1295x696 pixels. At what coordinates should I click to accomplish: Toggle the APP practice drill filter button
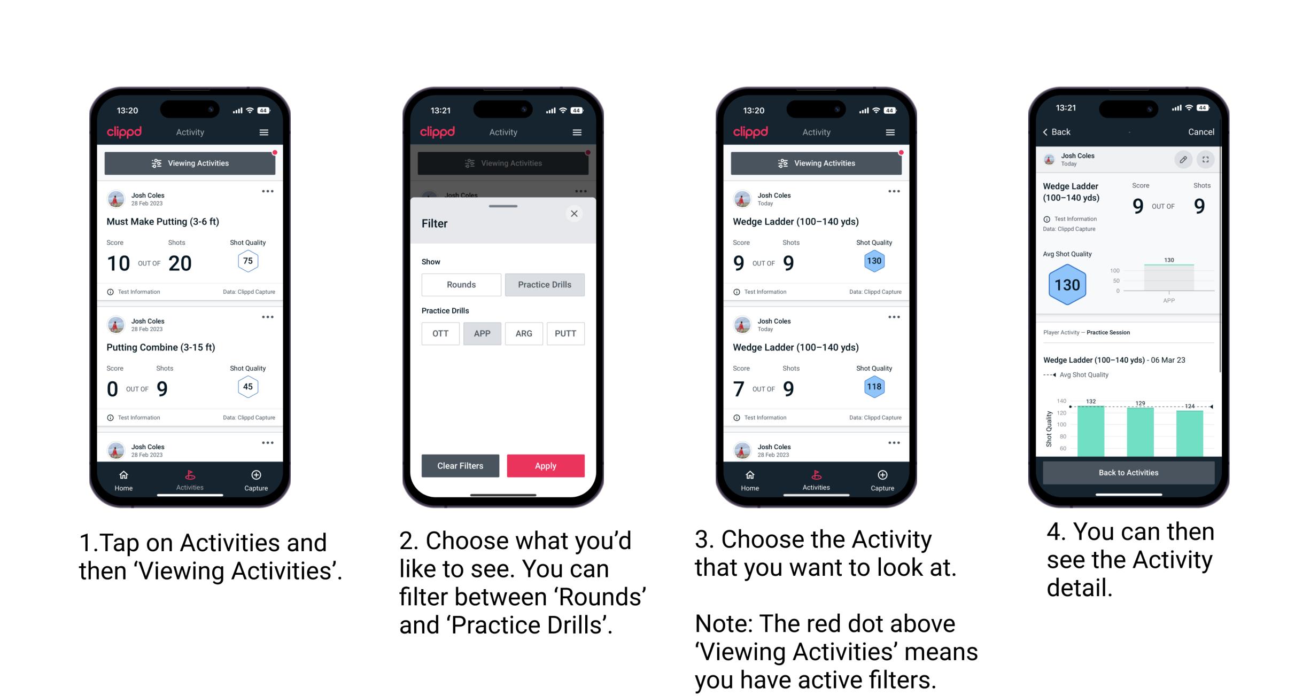click(480, 333)
